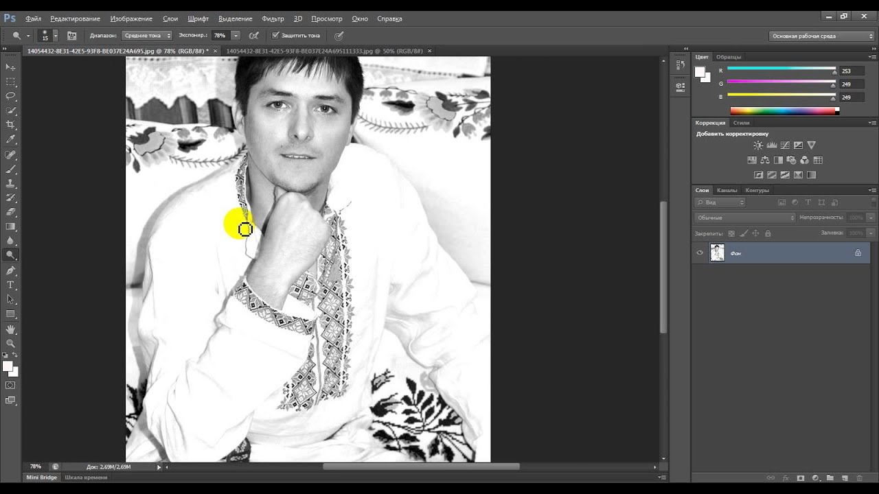
Task: Click the zoom percentage field at bottom left
Action: point(36,467)
